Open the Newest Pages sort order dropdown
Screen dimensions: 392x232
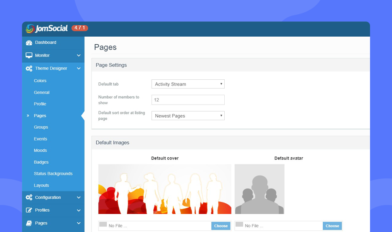pos(188,116)
